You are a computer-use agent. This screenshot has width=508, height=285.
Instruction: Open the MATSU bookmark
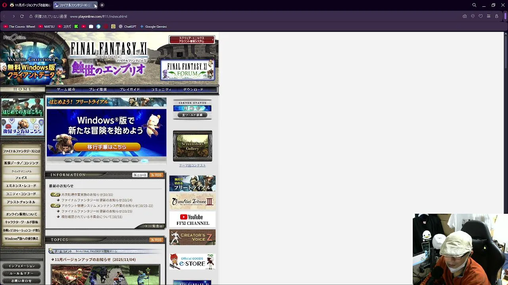point(47,27)
